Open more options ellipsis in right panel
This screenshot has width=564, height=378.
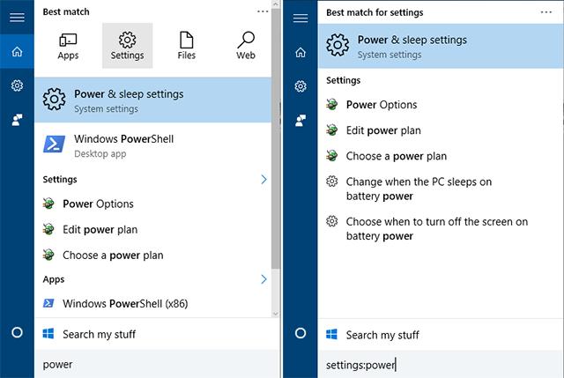click(x=546, y=12)
